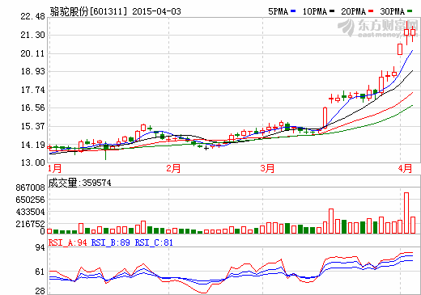Click the 成交量:359574 volume label

click(79, 183)
